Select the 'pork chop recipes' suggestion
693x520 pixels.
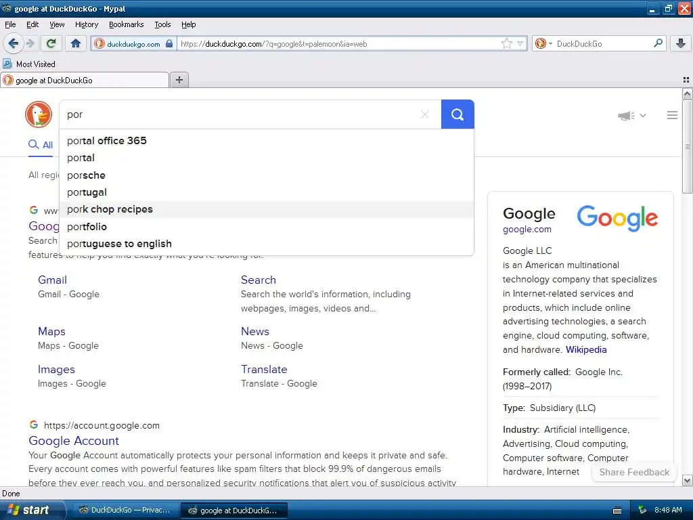tap(267, 209)
